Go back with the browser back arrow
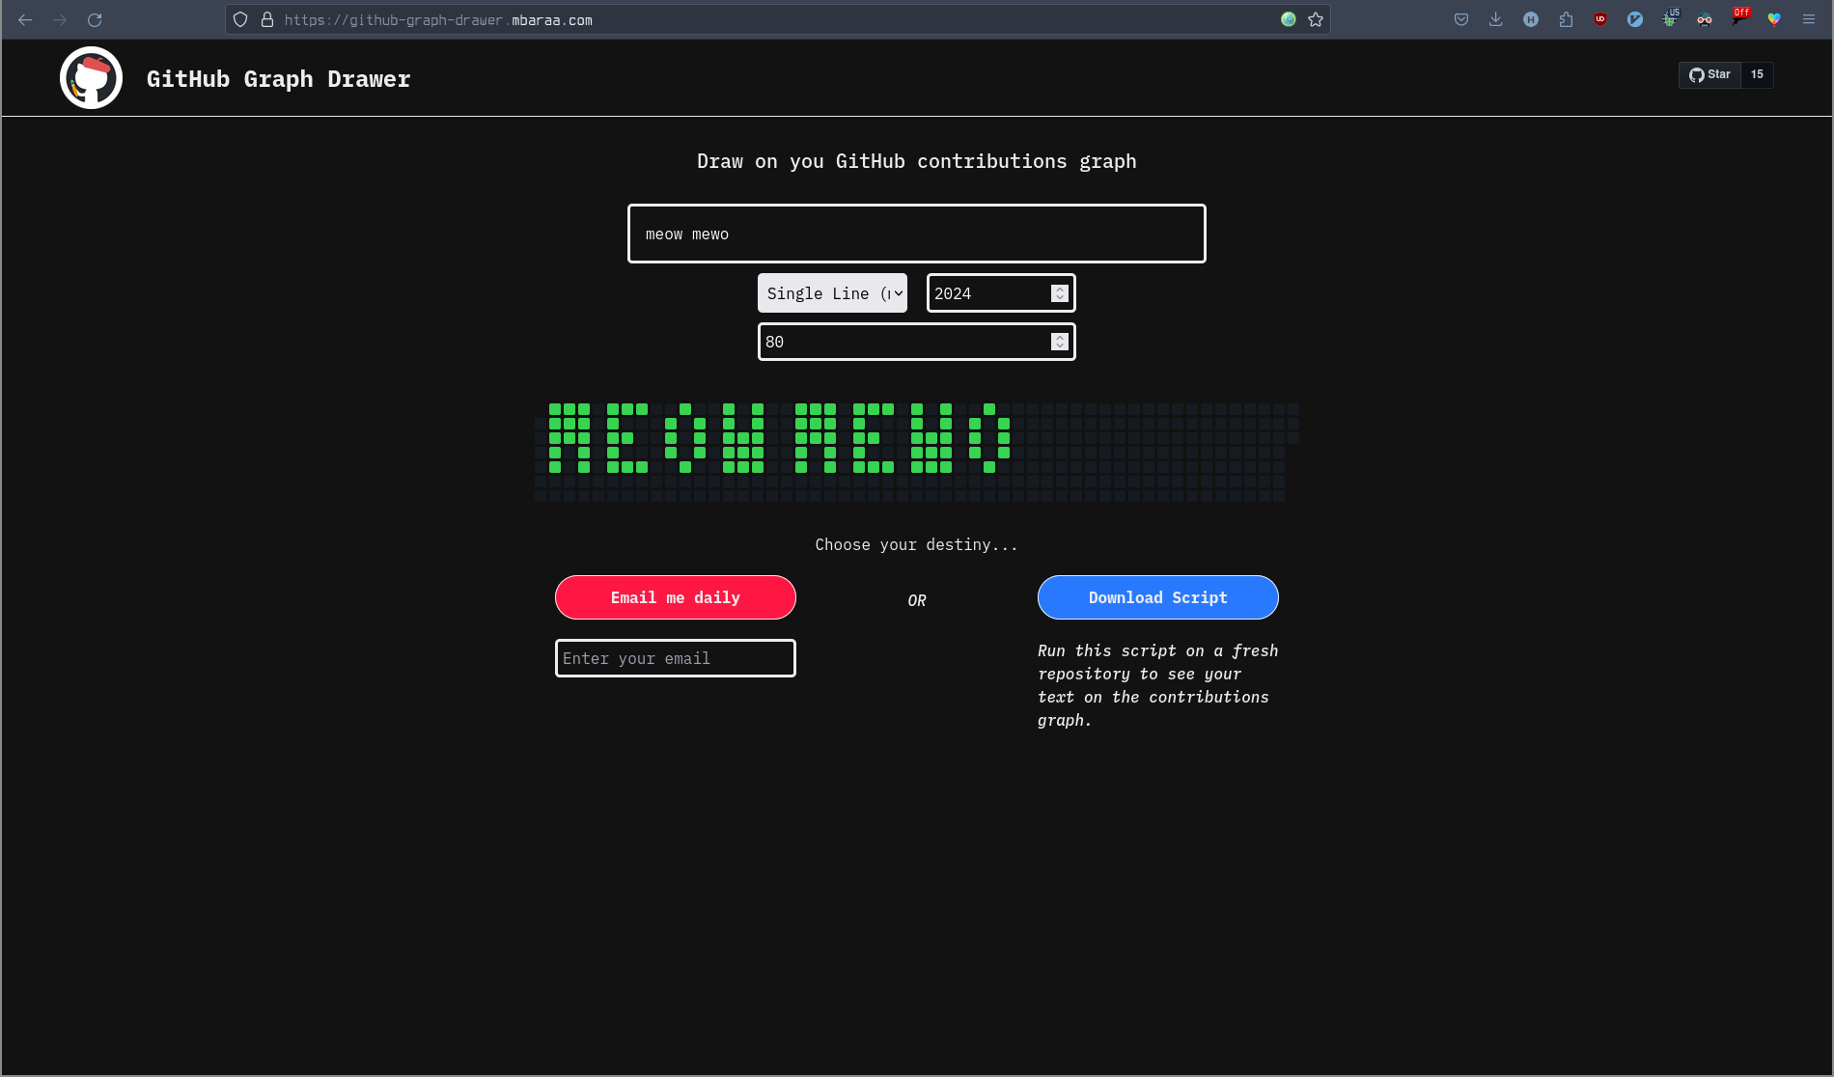This screenshot has width=1834, height=1077. [25, 19]
